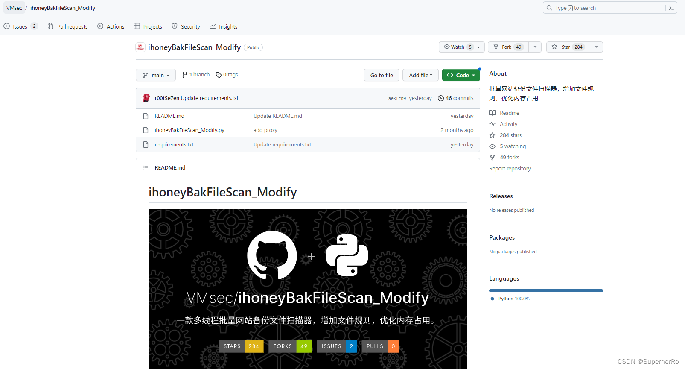685x369 pixels.
Task: Star the repository
Action: (x=568, y=47)
